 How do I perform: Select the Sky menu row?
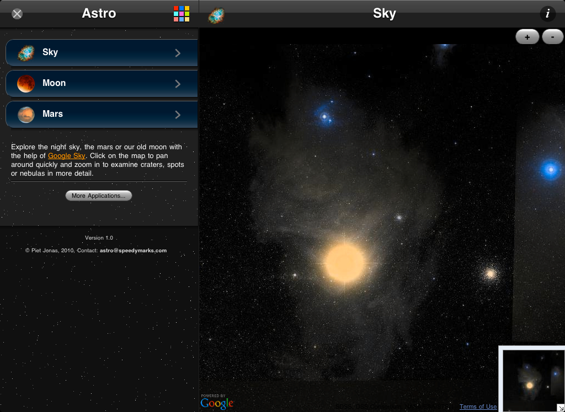(102, 52)
